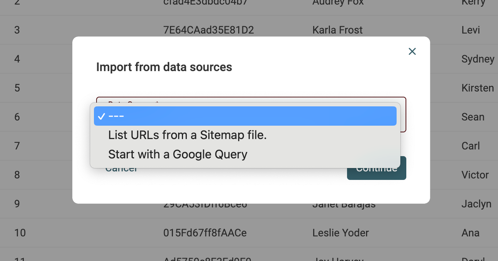Image resolution: width=498 pixels, height=261 pixels.
Task: Select the Kirsten cell
Action: coord(477,88)
